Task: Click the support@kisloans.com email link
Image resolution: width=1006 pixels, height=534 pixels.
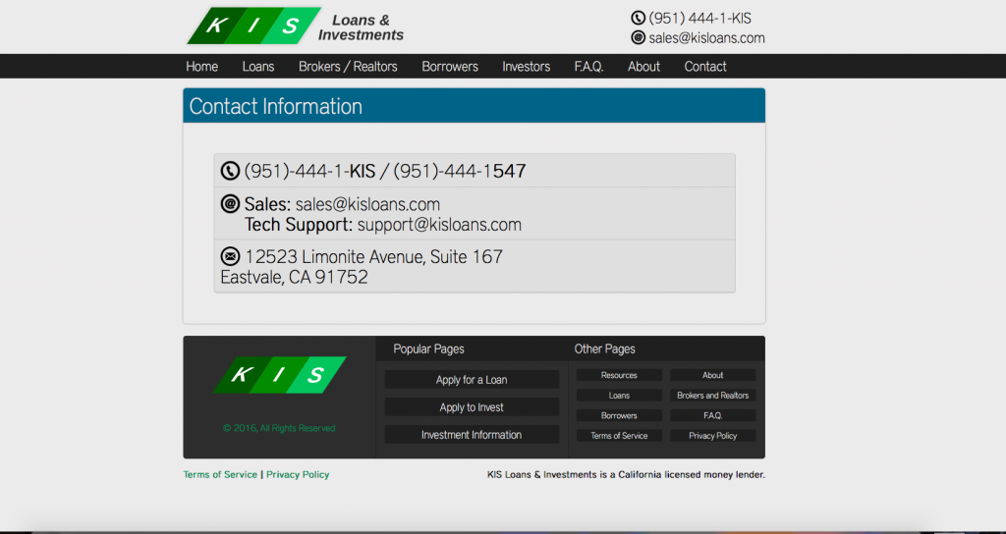Action: click(x=439, y=225)
